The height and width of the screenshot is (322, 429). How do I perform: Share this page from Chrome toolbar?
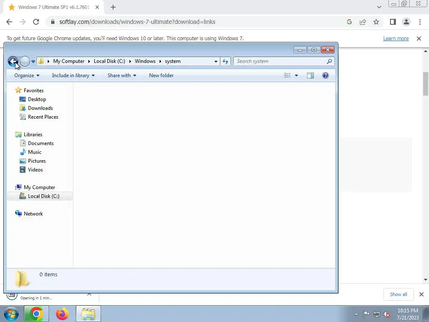363,22
